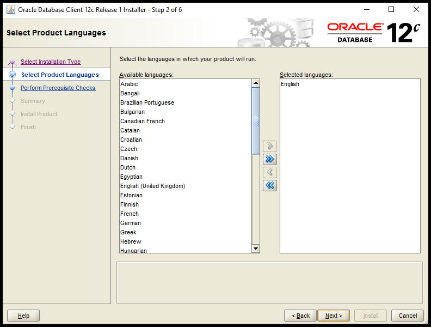Image resolution: width=431 pixels, height=327 pixels.
Task: Select Dutch language entry
Action: 186,167
